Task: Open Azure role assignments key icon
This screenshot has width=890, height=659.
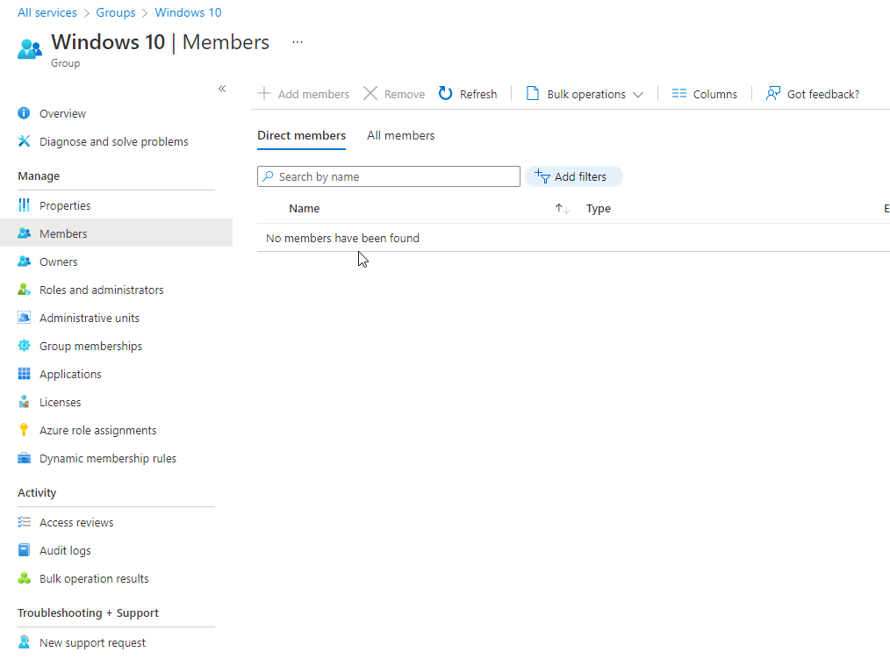Action: pos(24,430)
